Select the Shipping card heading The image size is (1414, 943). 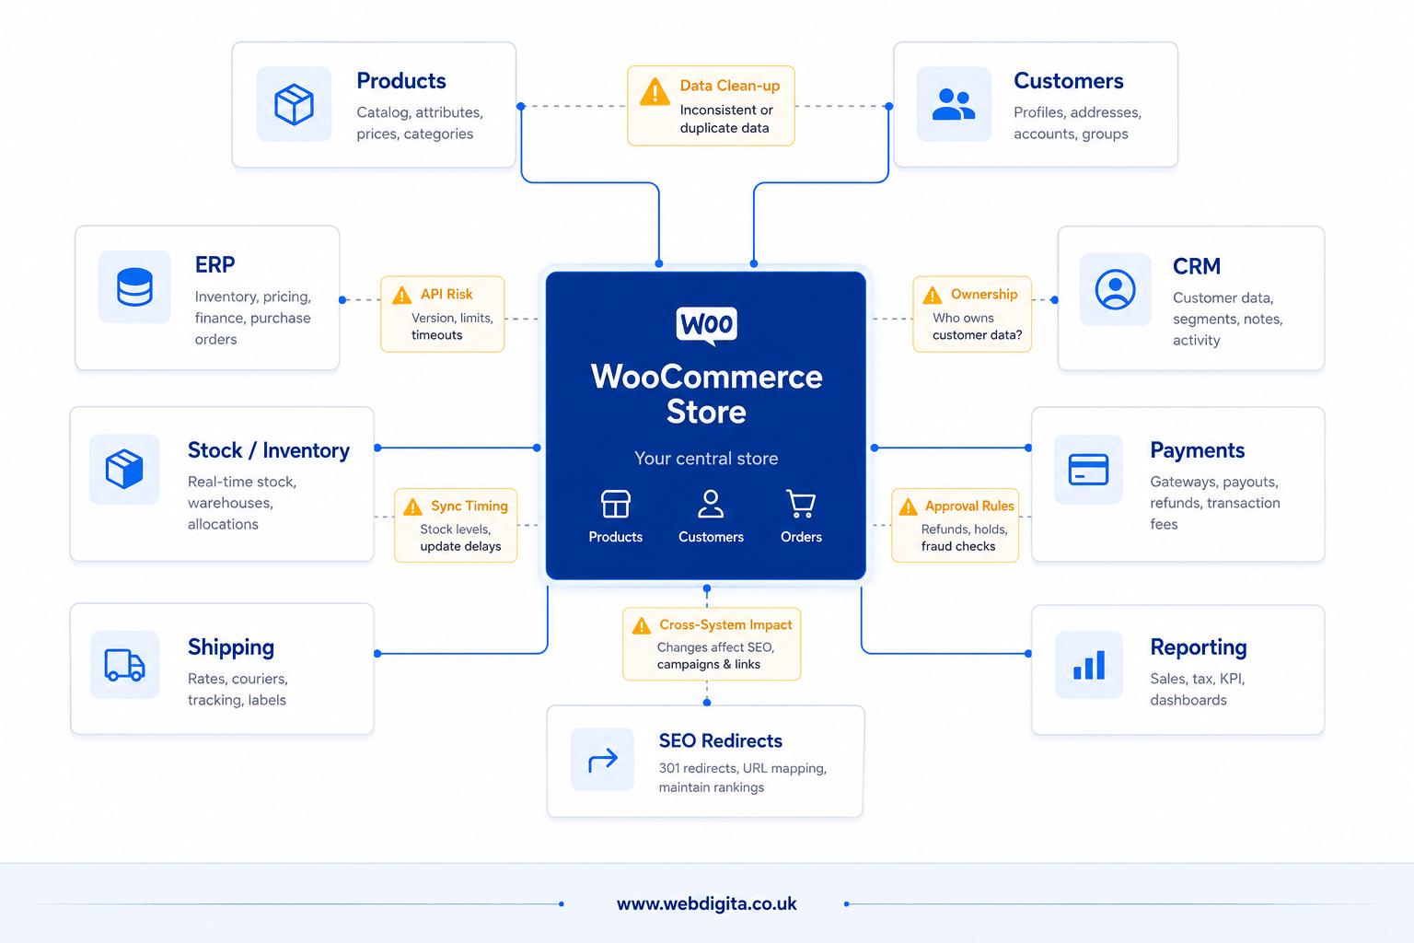(x=231, y=647)
